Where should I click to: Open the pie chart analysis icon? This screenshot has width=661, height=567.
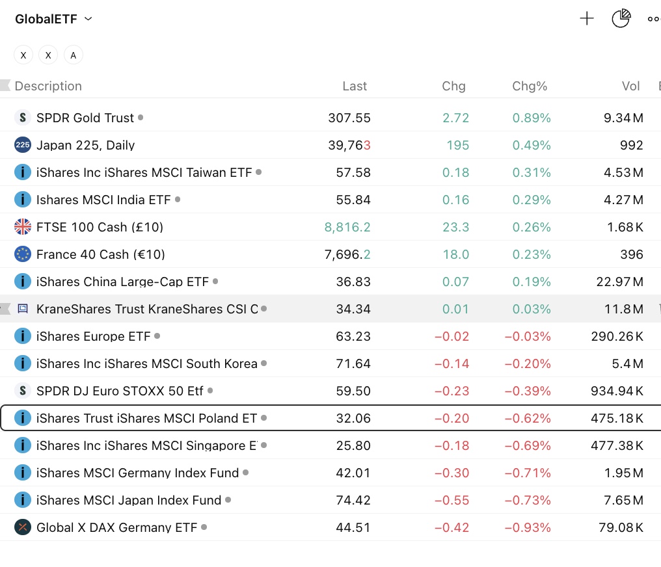tap(621, 19)
